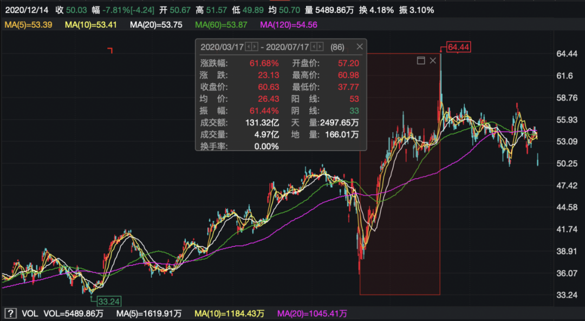Click the 33.24 low price marker

coord(108,301)
